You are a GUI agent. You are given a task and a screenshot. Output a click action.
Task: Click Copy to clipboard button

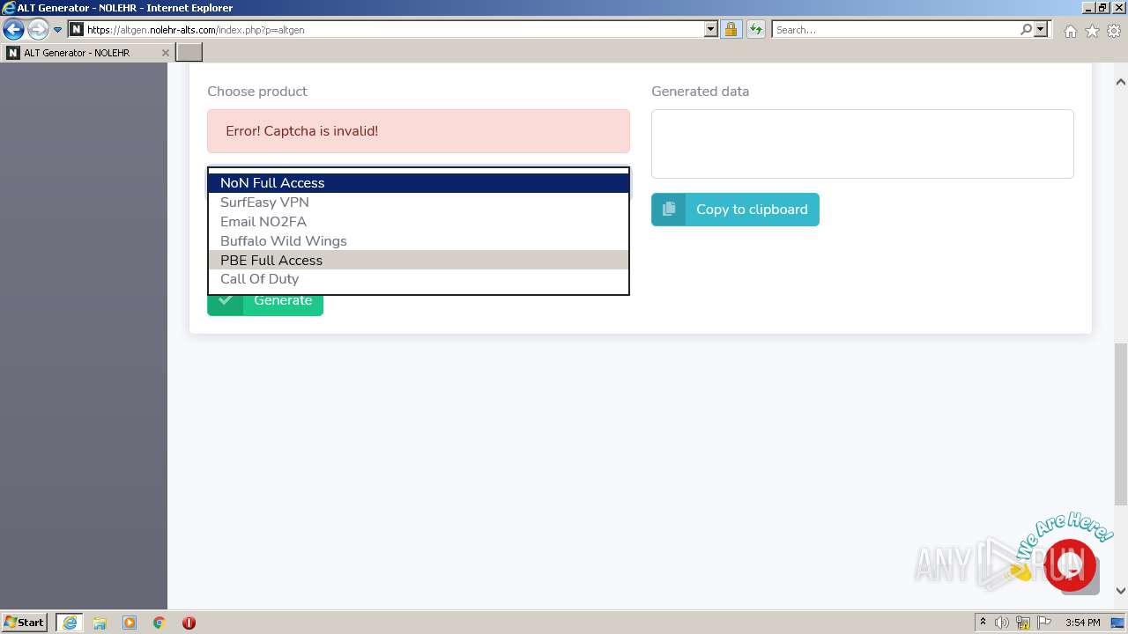point(735,210)
